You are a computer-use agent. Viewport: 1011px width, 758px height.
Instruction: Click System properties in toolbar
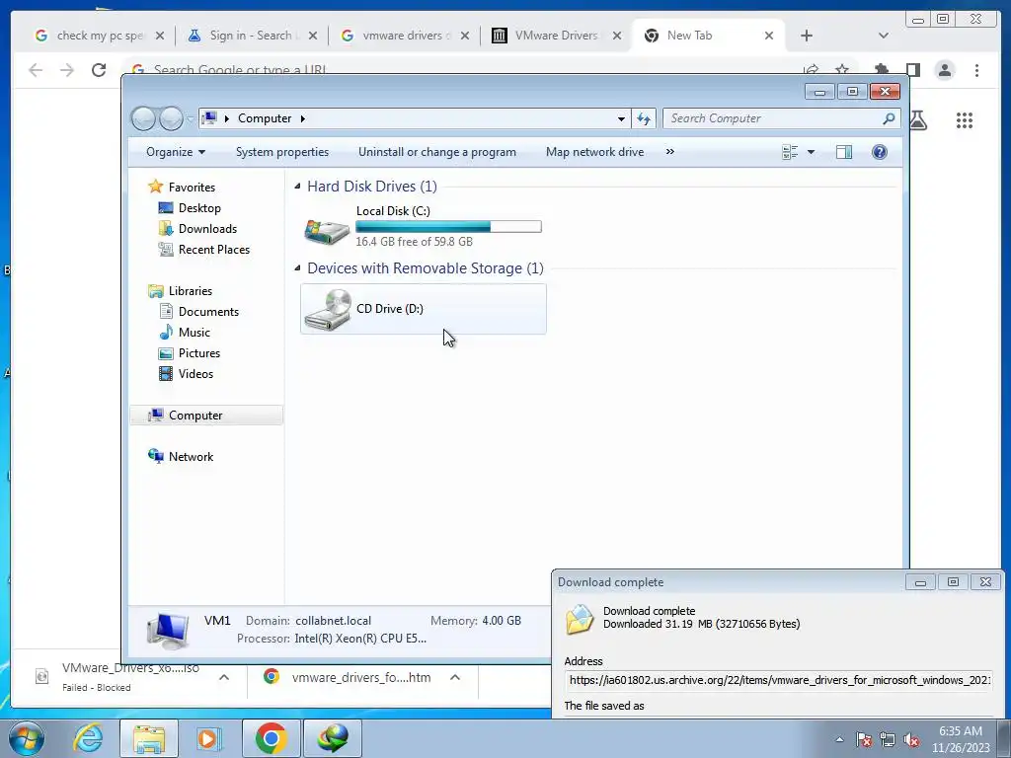pyautogui.click(x=281, y=152)
